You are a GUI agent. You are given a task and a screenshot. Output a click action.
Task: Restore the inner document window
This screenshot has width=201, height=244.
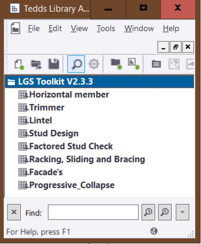pyautogui.click(x=176, y=47)
